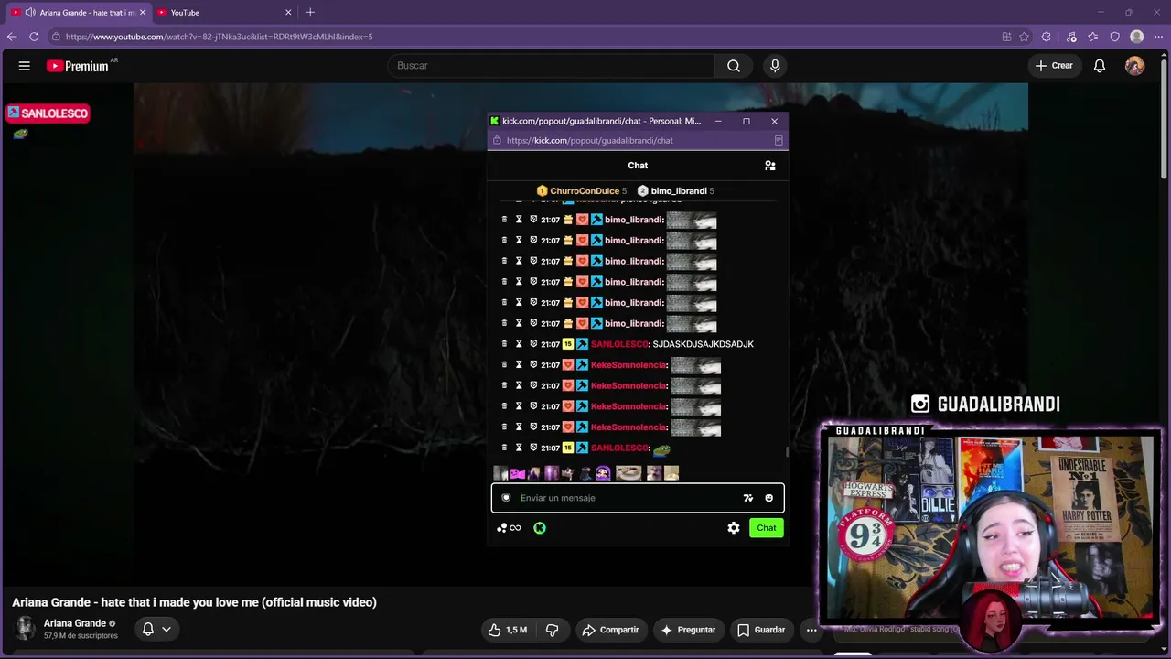Click the Chat header title in Kick popout
The image size is (1171, 659).
pos(638,166)
